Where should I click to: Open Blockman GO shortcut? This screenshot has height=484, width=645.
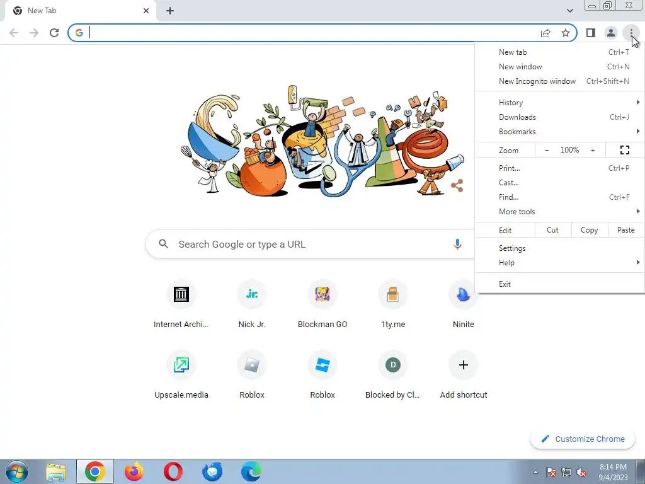point(322,305)
